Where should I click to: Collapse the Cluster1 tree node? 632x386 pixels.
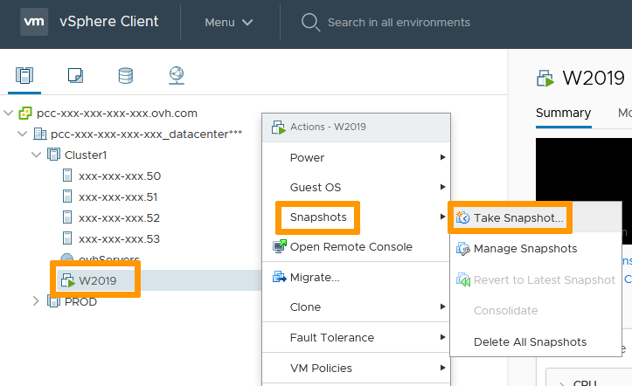pyautogui.click(x=36, y=155)
